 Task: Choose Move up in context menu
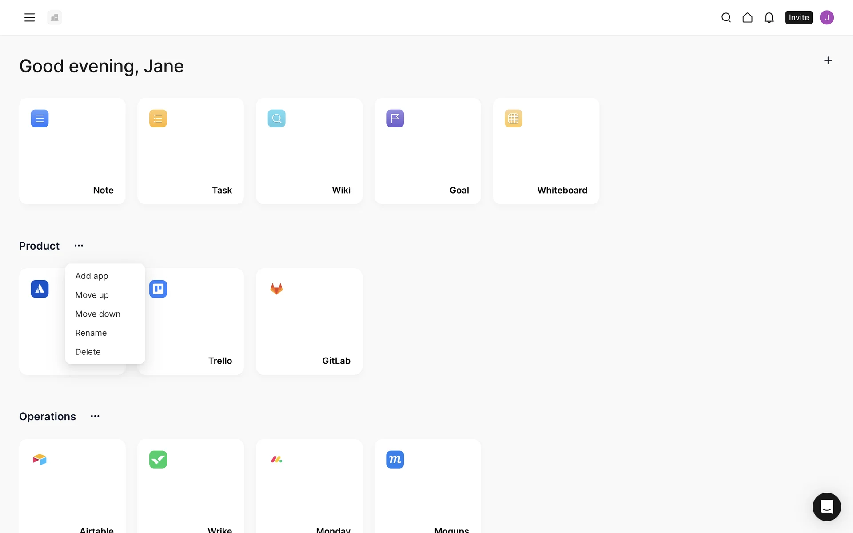click(x=92, y=295)
